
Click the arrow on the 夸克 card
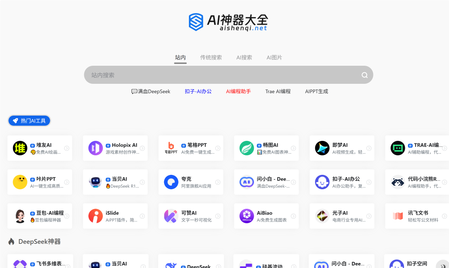[218, 182]
